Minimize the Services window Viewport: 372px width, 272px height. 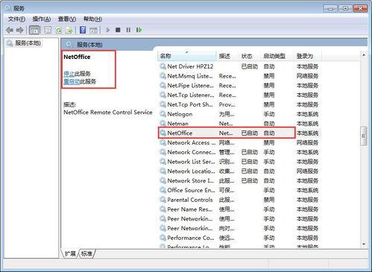330,9
